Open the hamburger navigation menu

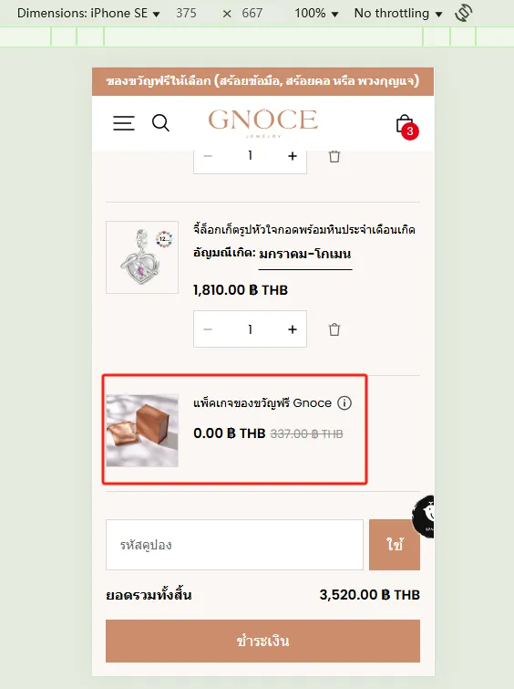(124, 123)
